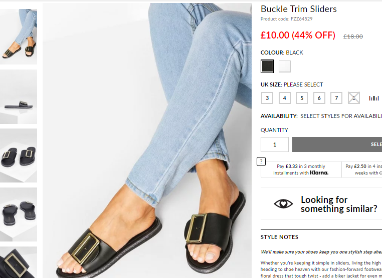This screenshot has height=278, width=382.
Task: Open Klarna pay in 3 installments option
Action: [301, 169]
